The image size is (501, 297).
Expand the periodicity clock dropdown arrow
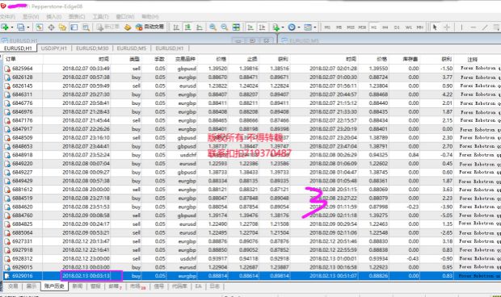point(299,27)
